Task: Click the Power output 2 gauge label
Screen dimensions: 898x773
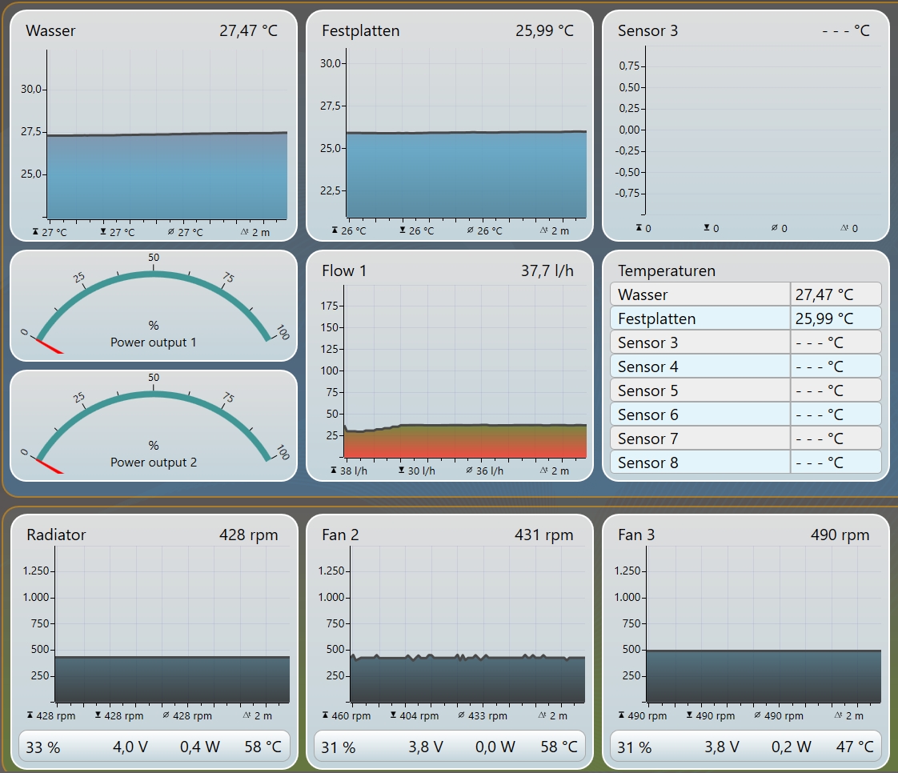Action: (x=153, y=463)
